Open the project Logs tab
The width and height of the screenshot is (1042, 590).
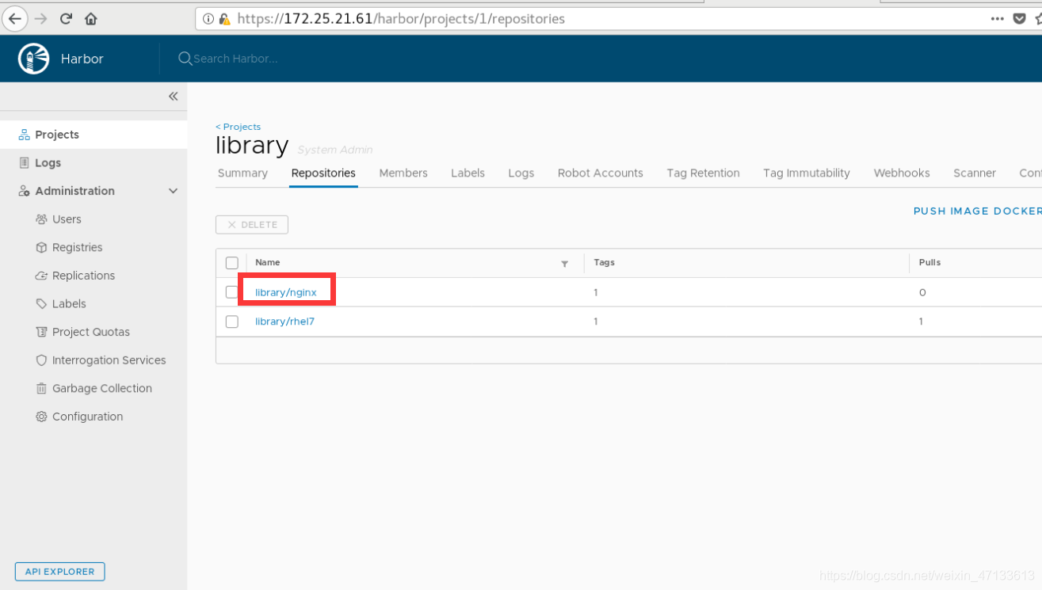coord(521,173)
